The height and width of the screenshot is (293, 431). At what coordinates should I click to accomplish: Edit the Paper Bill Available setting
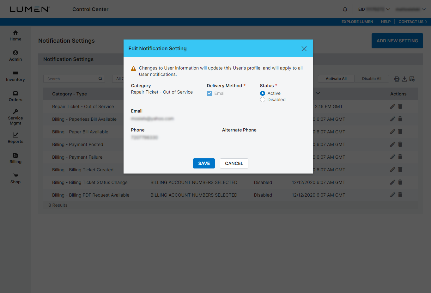(x=393, y=132)
